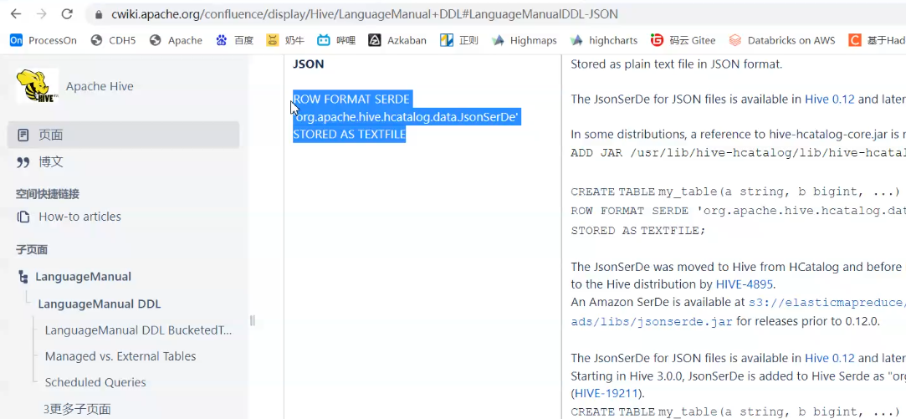Screen dimensions: 906x419
Task: Click the 'ADD JAR /usr/lib/hive-hcatalog' code line
Action: tap(739, 153)
